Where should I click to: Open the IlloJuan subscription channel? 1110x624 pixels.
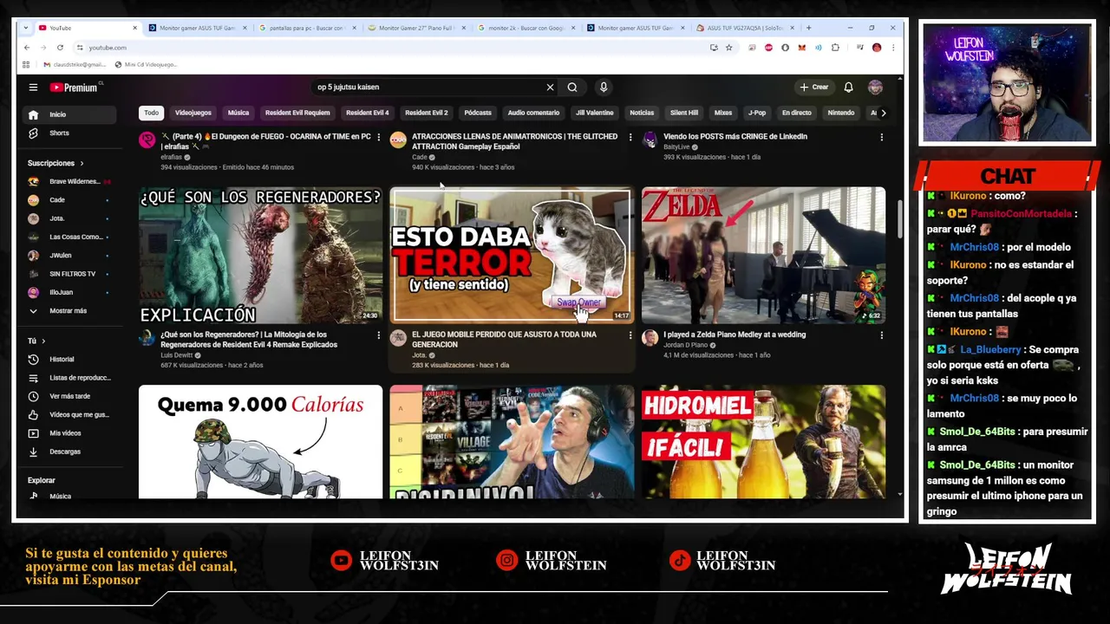tap(70, 293)
